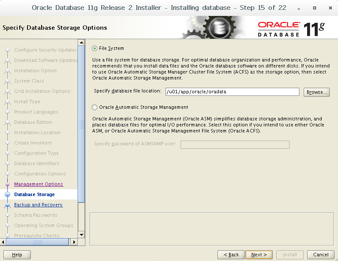The image size is (338, 261).
Task: Click Configuration Type step
Action: (36, 153)
